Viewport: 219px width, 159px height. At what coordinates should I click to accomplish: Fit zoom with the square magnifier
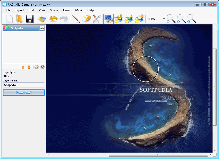192,19
